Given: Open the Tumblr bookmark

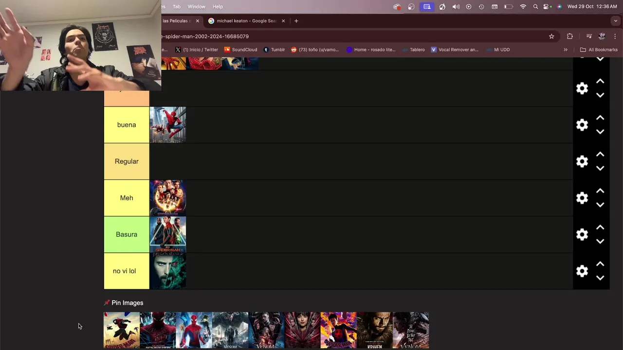Looking at the screenshot, I should point(274,50).
